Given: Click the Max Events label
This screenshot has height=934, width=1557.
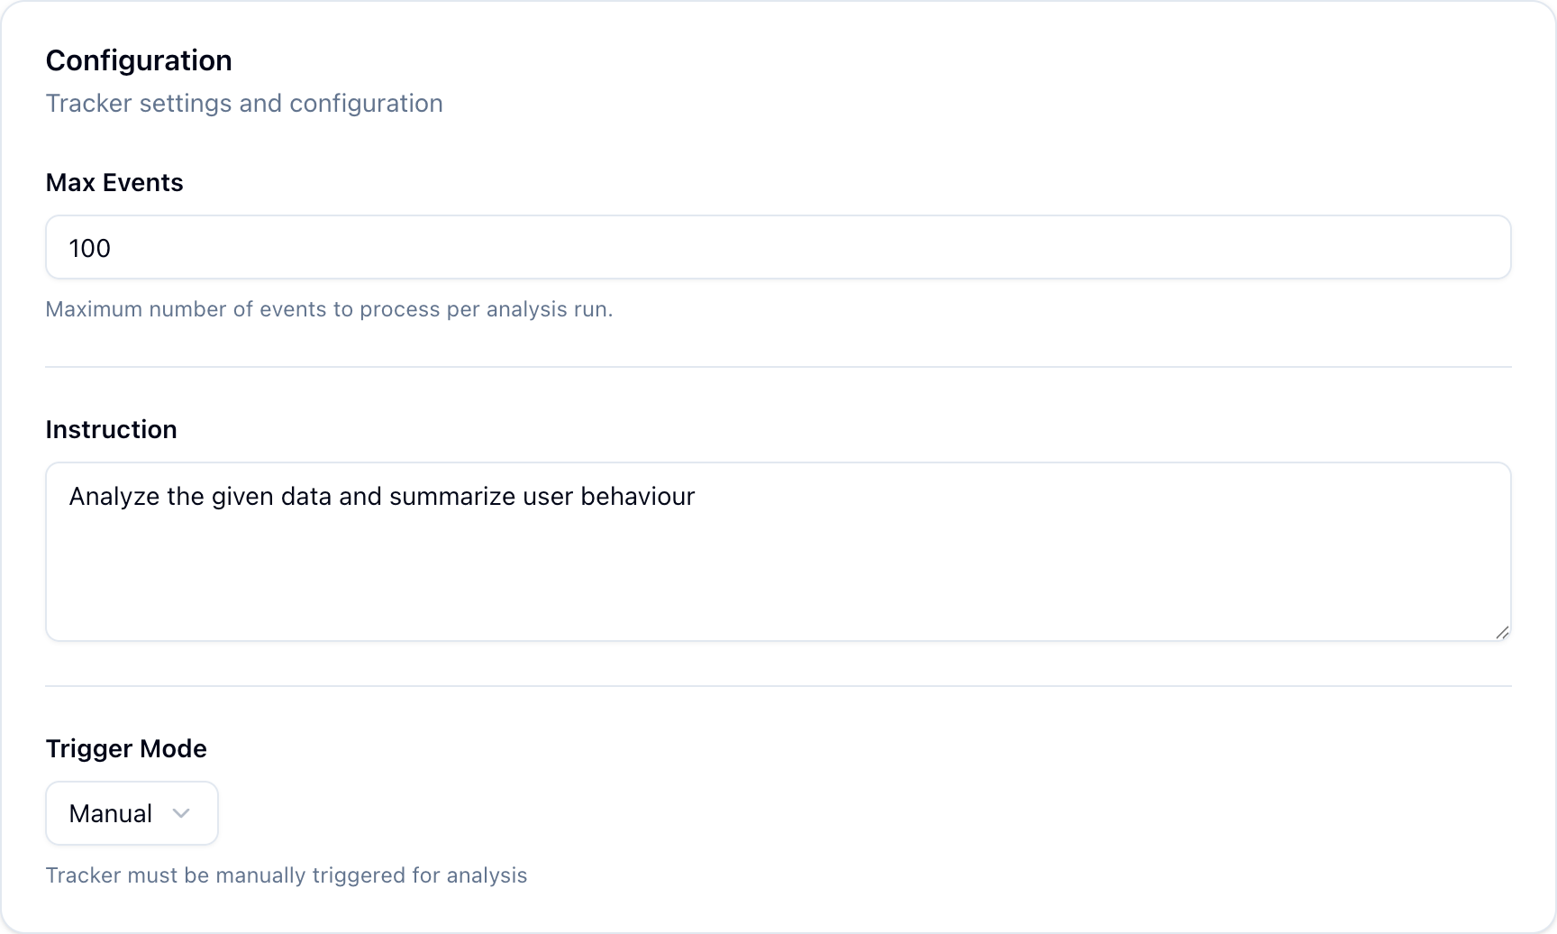Looking at the screenshot, I should tap(114, 182).
